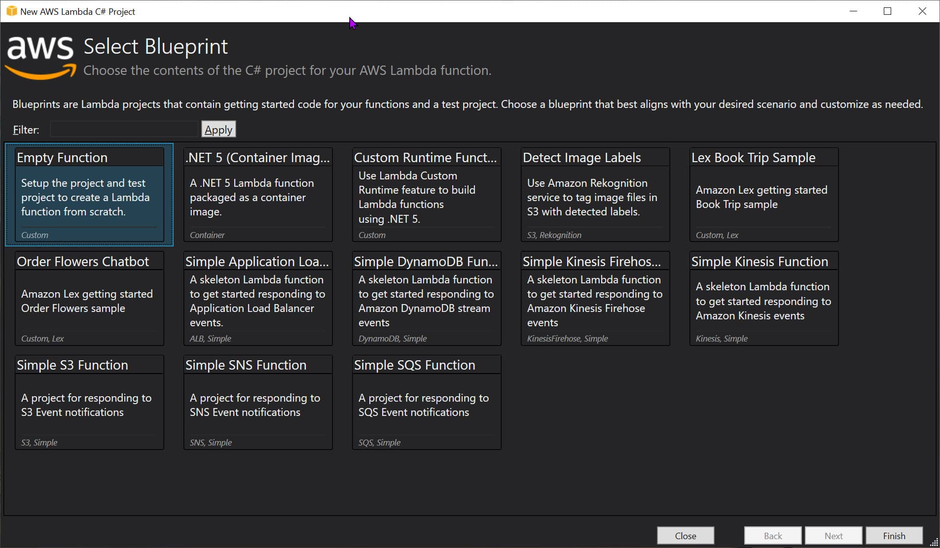Close the dialog with the X button

coord(922,11)
